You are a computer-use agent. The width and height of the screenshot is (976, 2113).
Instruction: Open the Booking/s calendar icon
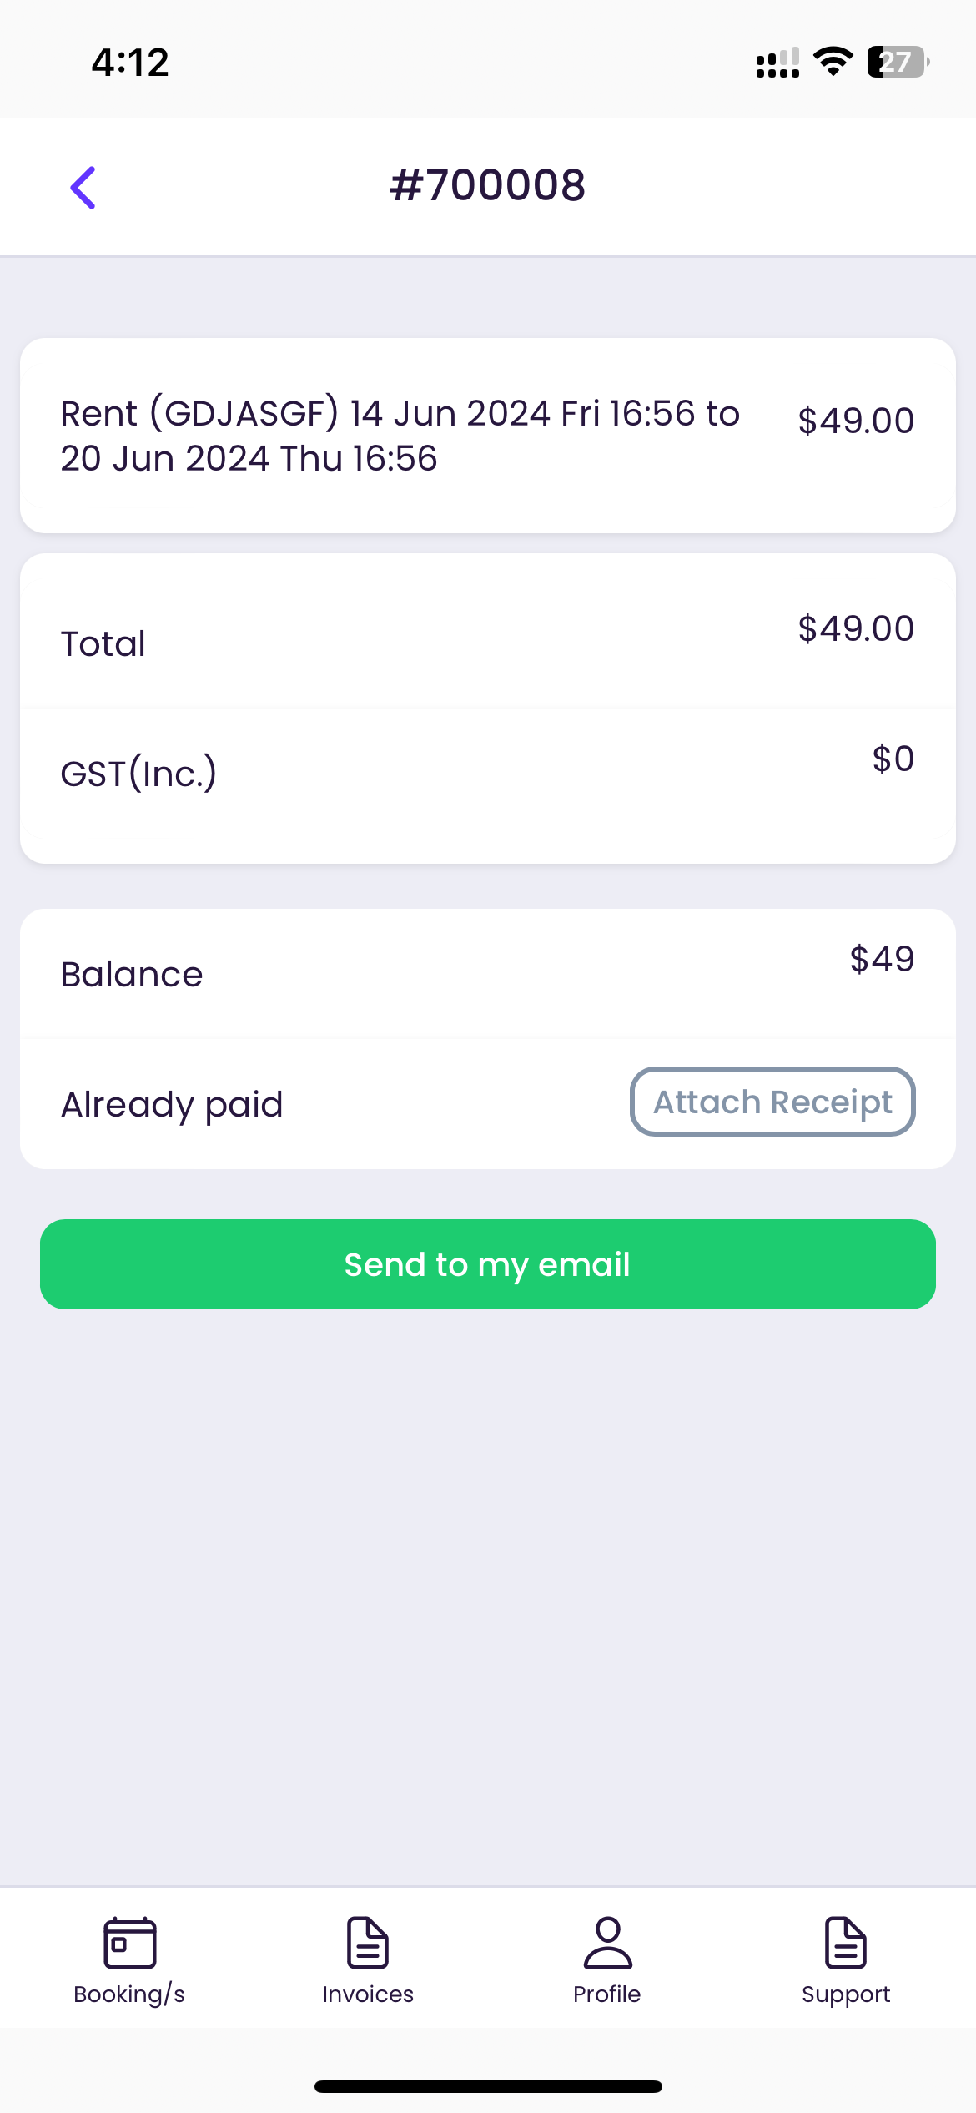(129, 1943)
